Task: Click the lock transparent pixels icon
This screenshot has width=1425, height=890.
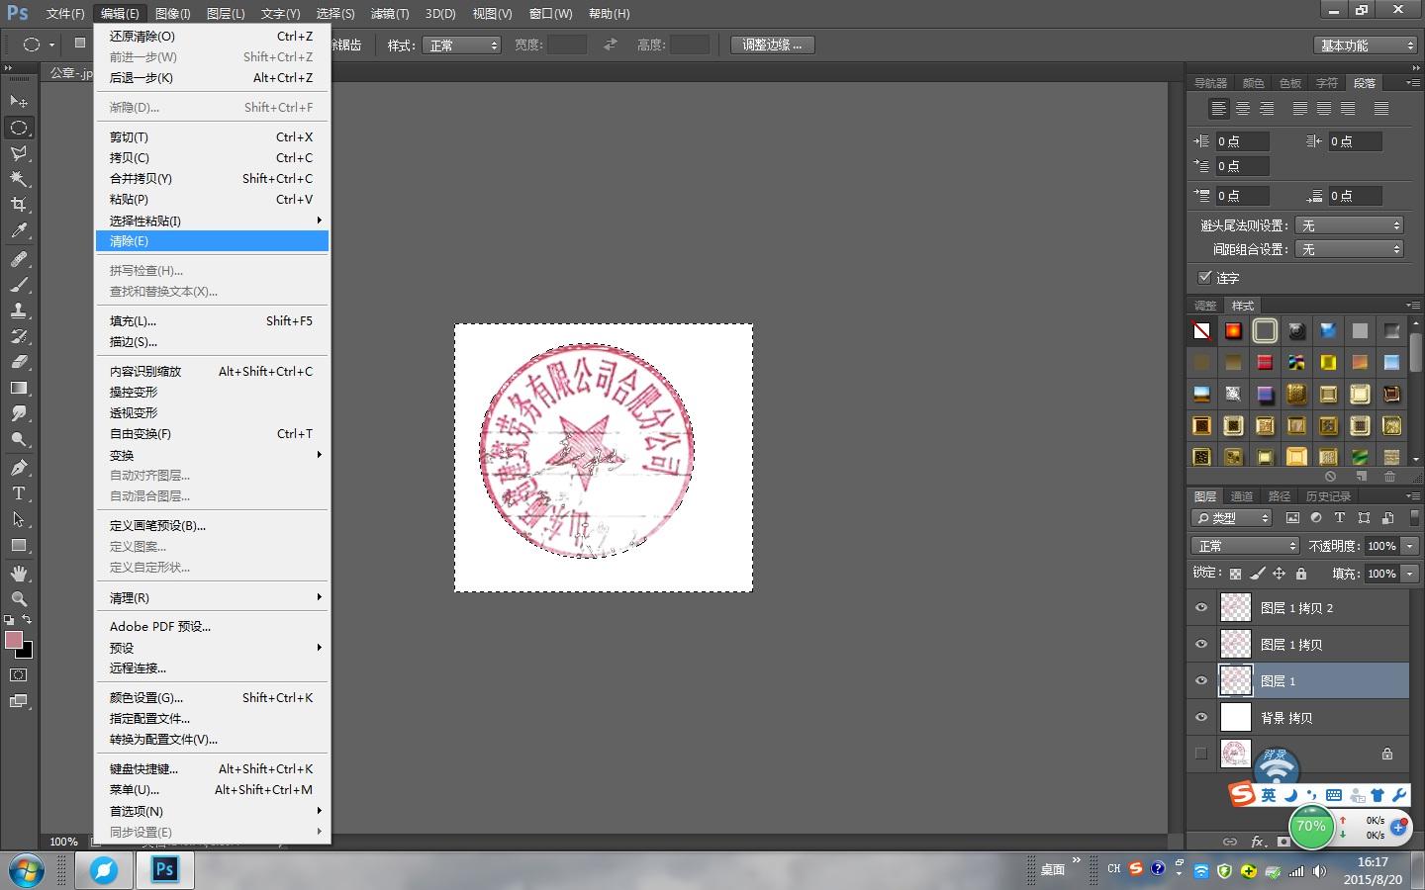Action: point(1235,574)
